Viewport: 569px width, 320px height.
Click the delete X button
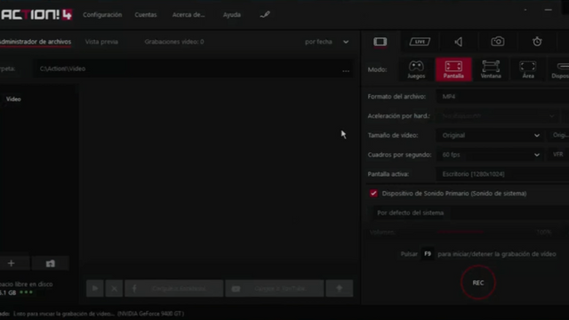(114, 288)
